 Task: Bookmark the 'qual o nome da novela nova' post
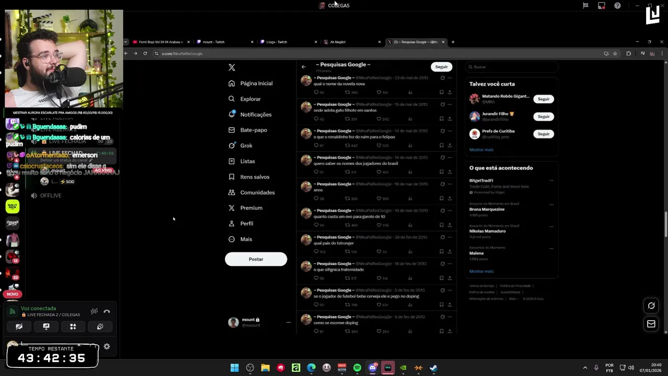click(442, 92)
